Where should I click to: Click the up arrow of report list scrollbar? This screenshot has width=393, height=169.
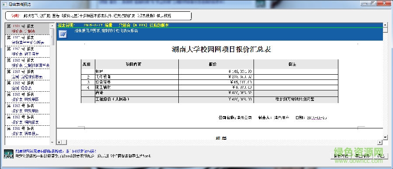point(52,25)
